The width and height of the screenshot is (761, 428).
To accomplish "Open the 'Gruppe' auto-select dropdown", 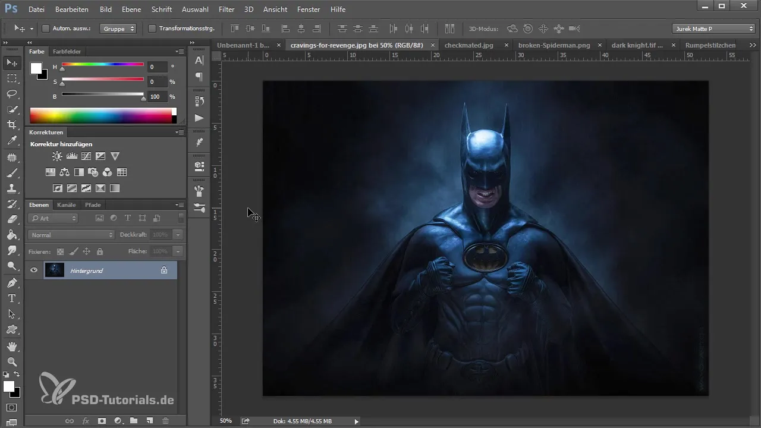I will 118,28.
